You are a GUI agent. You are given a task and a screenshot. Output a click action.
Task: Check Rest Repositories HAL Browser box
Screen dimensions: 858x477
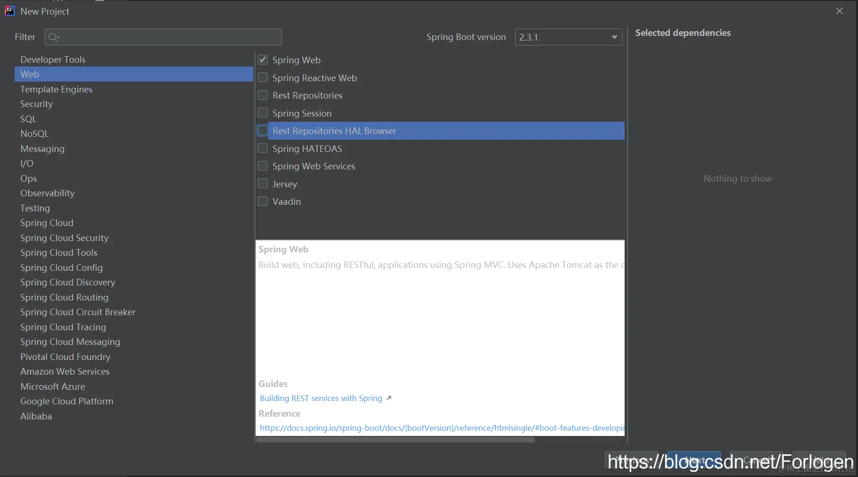[x=263, y=131]
